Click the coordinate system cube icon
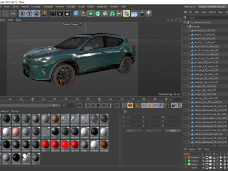This screenshot has width=228, height=171. 44,13
